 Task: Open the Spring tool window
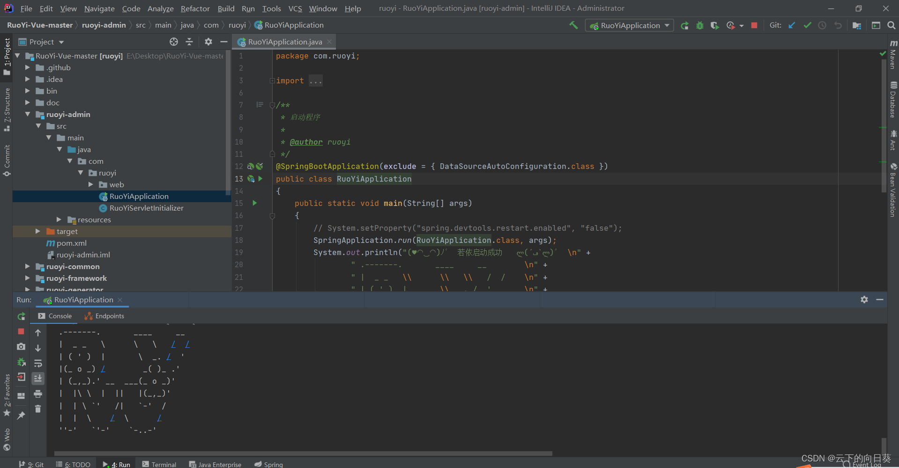(269, 464)
